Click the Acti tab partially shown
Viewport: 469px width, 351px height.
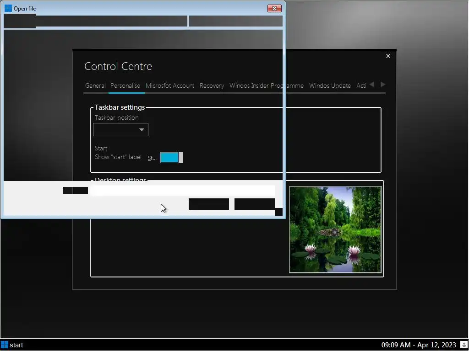(361, 85)
